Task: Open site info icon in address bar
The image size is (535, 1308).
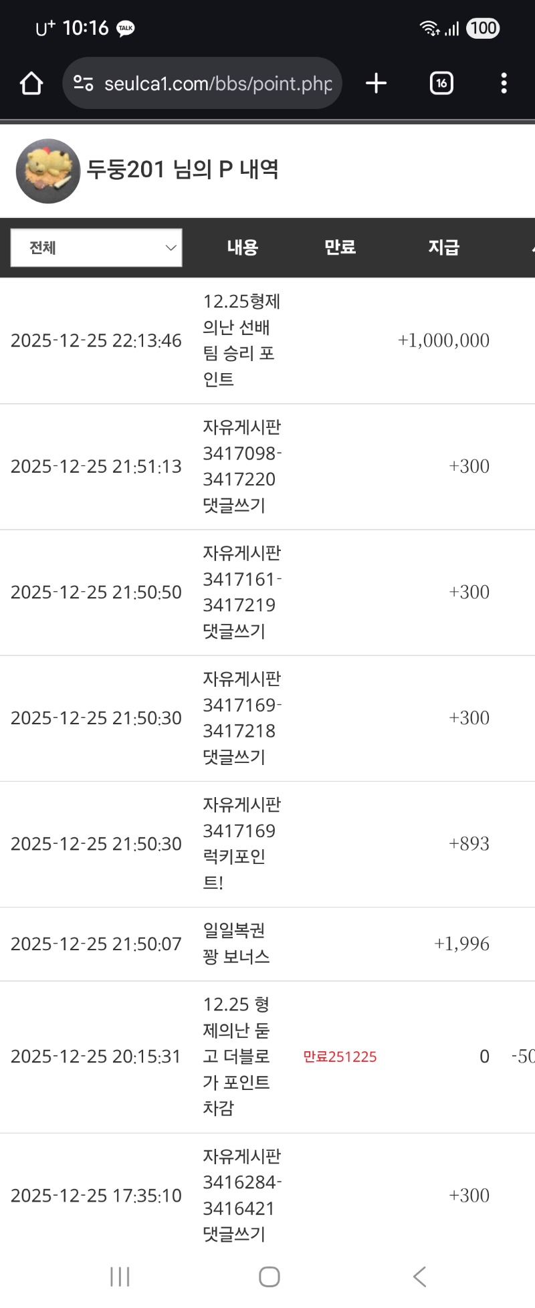Action: click(84, 84)
